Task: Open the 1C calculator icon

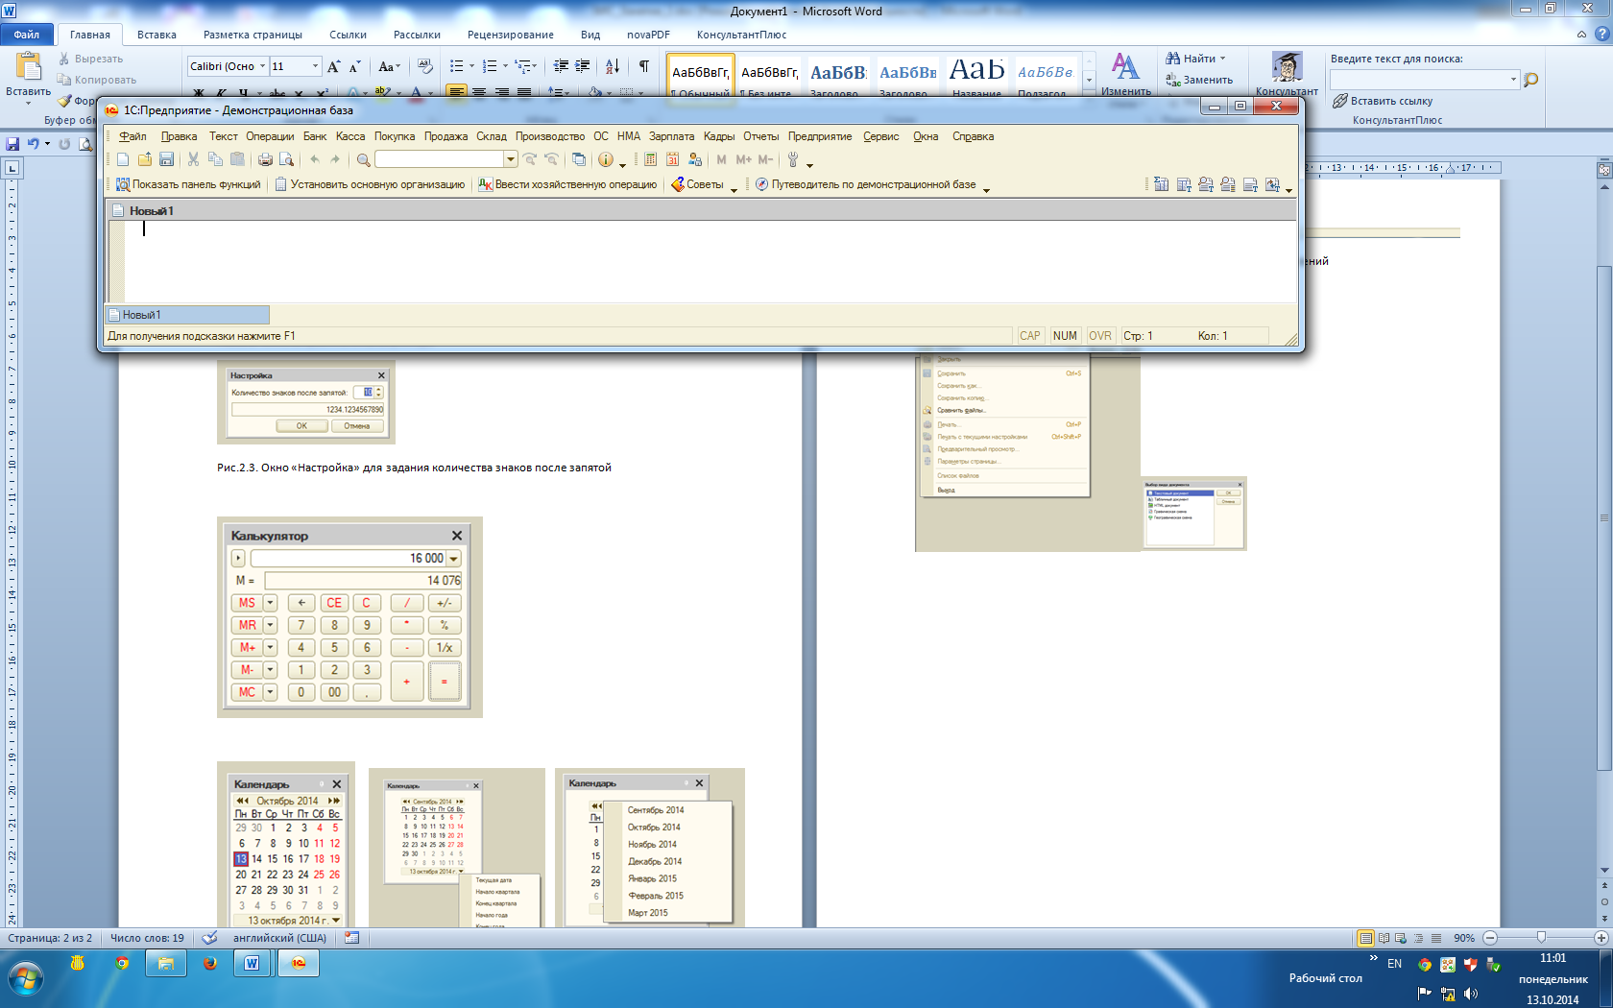Action: click(x=651, y=159)
